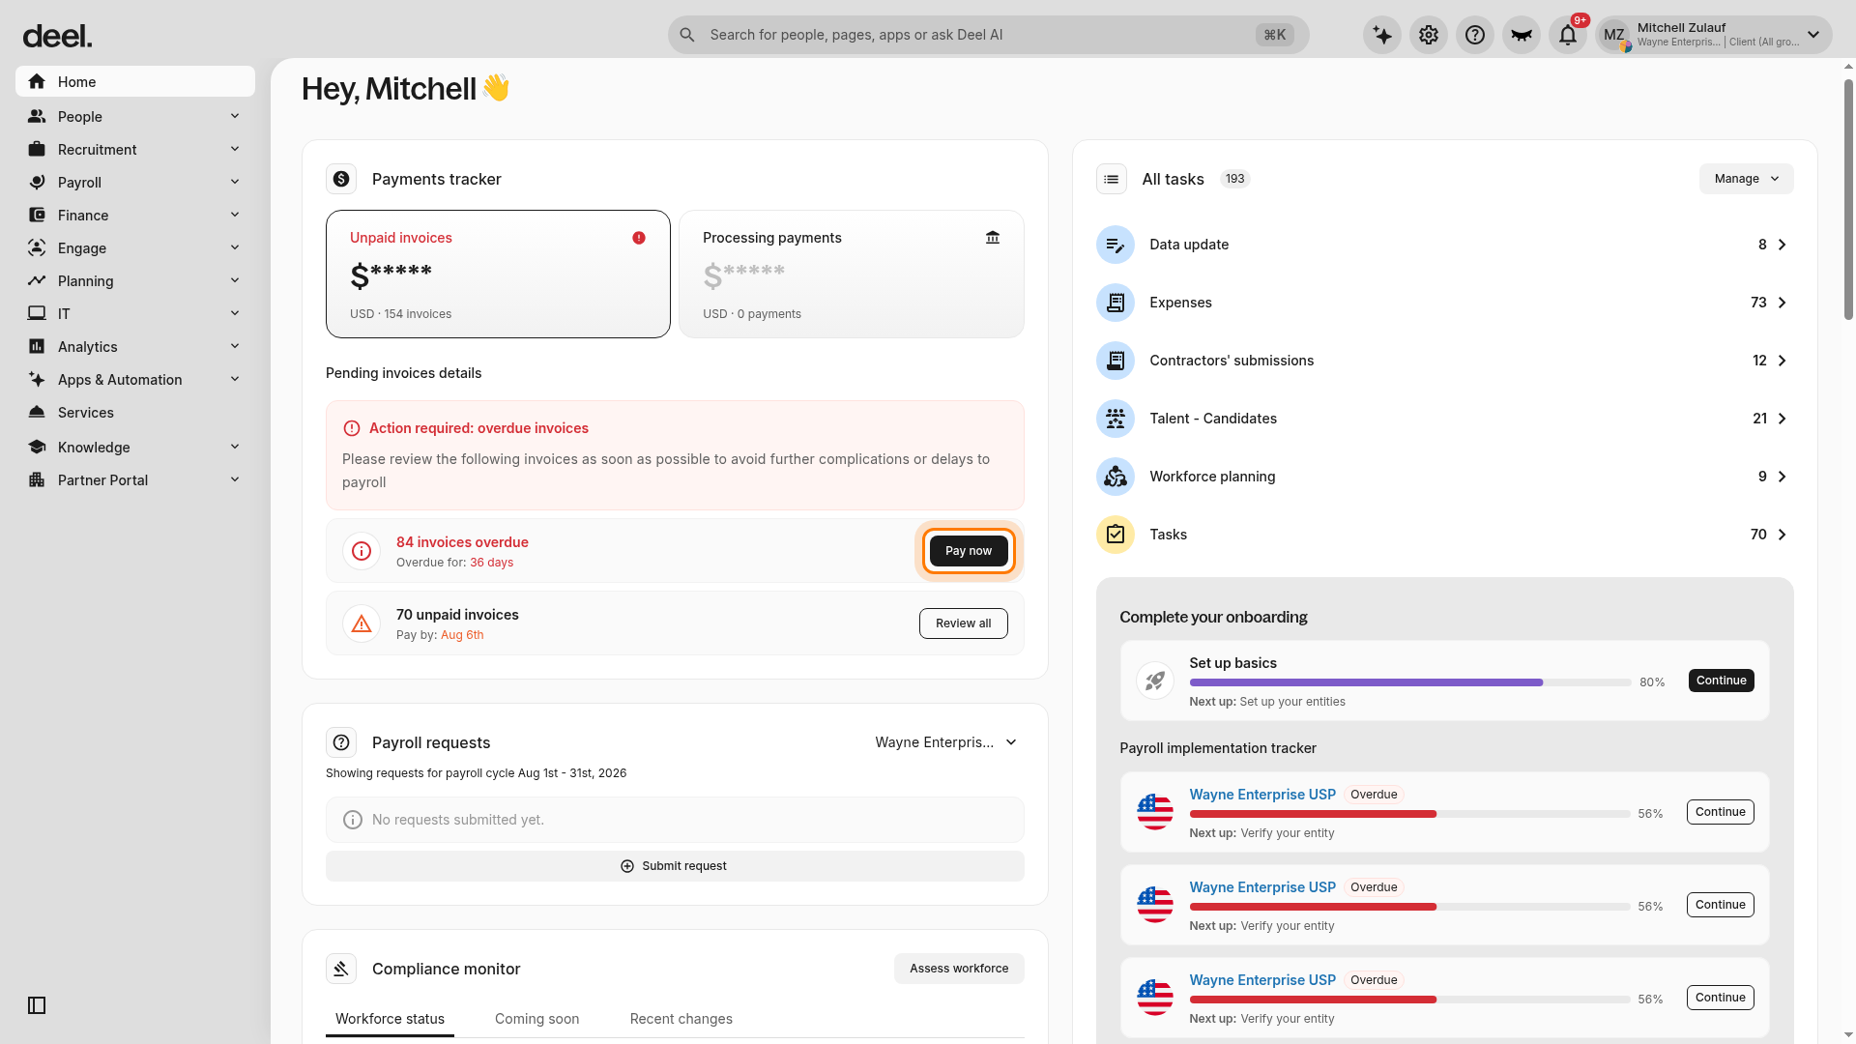The width and height of the screenshot is (1856, 1044).
Task: Click the deel logo
Action: [57, 37]
